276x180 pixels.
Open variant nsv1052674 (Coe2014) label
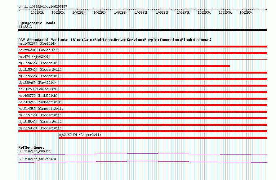pyautogui.click(x=37, y=43)
